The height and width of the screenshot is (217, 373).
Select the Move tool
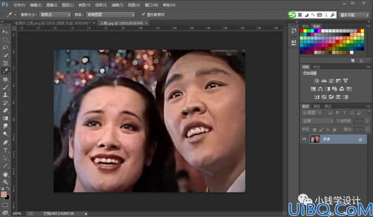pos(5,32)
